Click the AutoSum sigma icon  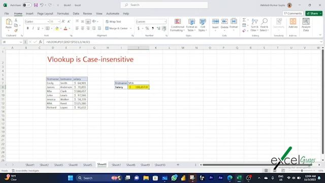[244, 20]
